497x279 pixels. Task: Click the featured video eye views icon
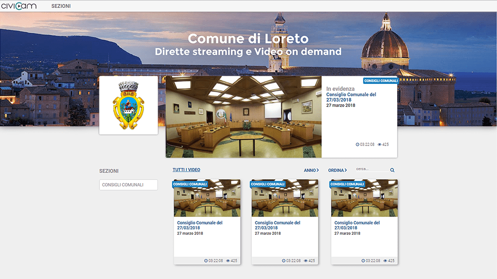[379, 144]
